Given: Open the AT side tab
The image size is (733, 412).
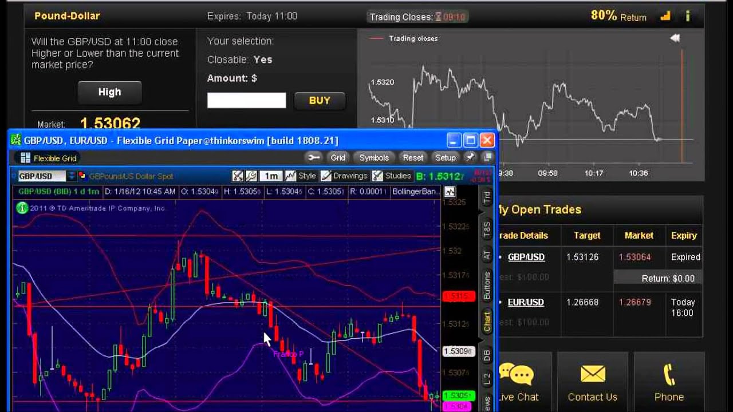Looking at the screenshot, I should tap(487, 255).
